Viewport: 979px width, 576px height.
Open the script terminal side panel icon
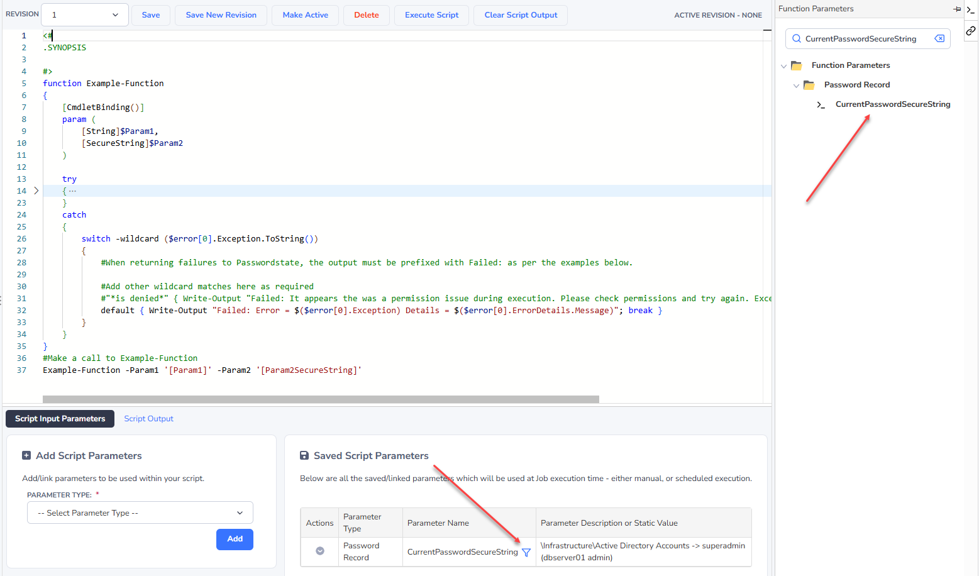971,9
